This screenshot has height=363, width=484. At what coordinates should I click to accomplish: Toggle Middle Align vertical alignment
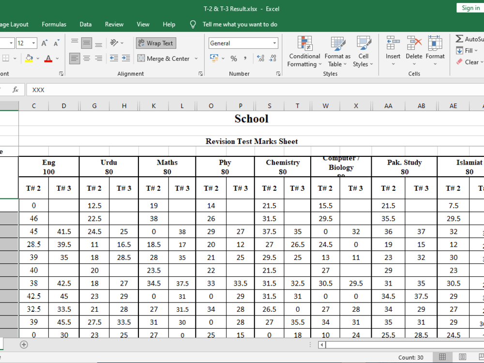(x=87, y=43)
